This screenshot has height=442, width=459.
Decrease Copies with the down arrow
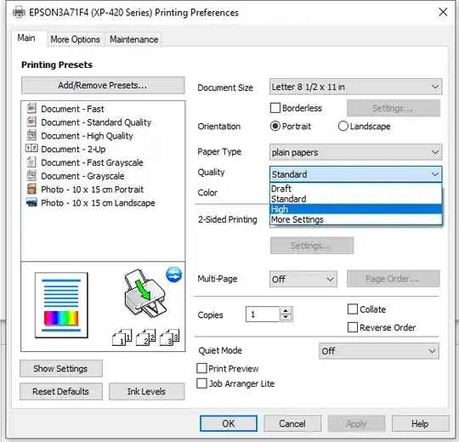click(286, 318)
